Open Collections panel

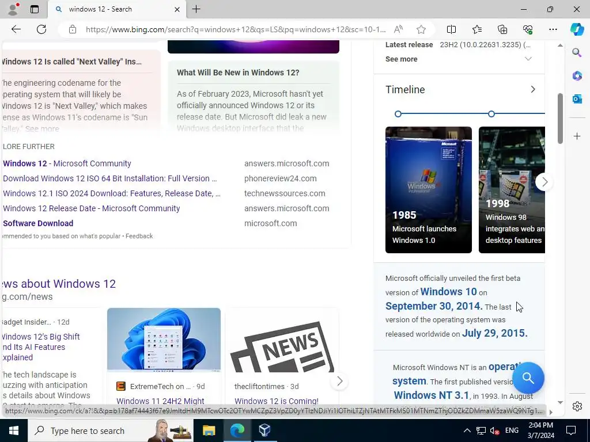(x=502, y=29)
